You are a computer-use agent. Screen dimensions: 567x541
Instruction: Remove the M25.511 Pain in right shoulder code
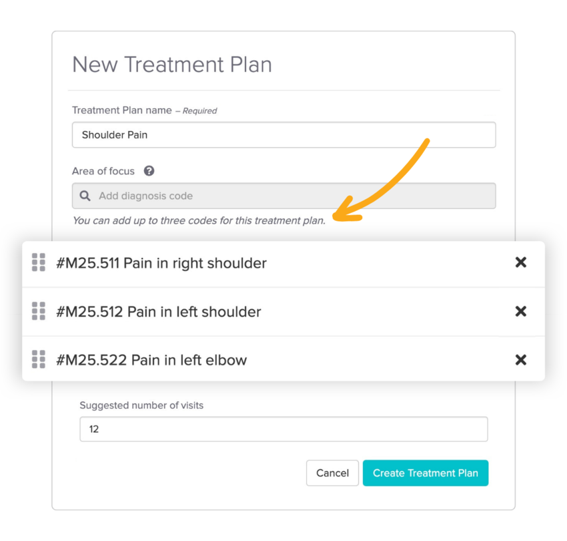pos(521,262)
